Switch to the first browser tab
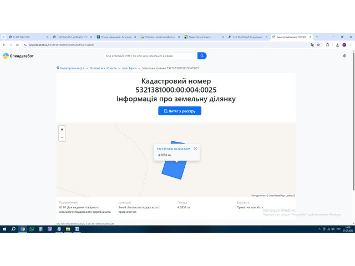Image resolution: width=355 pixels, height=266 pixels. pos(27,37)
